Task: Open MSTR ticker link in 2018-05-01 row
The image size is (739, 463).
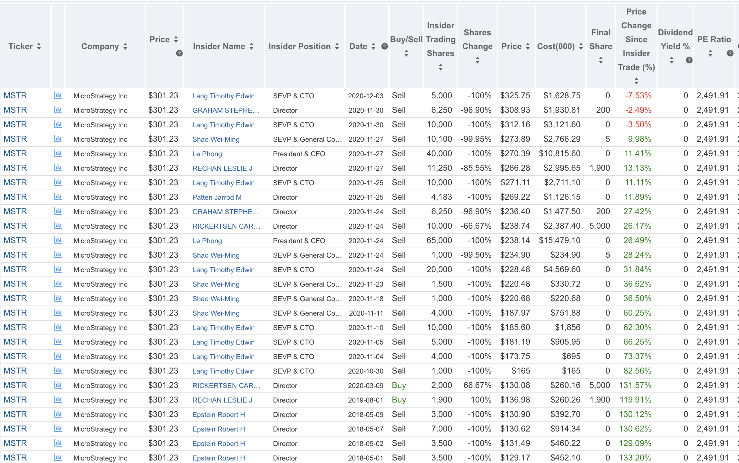Action: tap(15, 458)
